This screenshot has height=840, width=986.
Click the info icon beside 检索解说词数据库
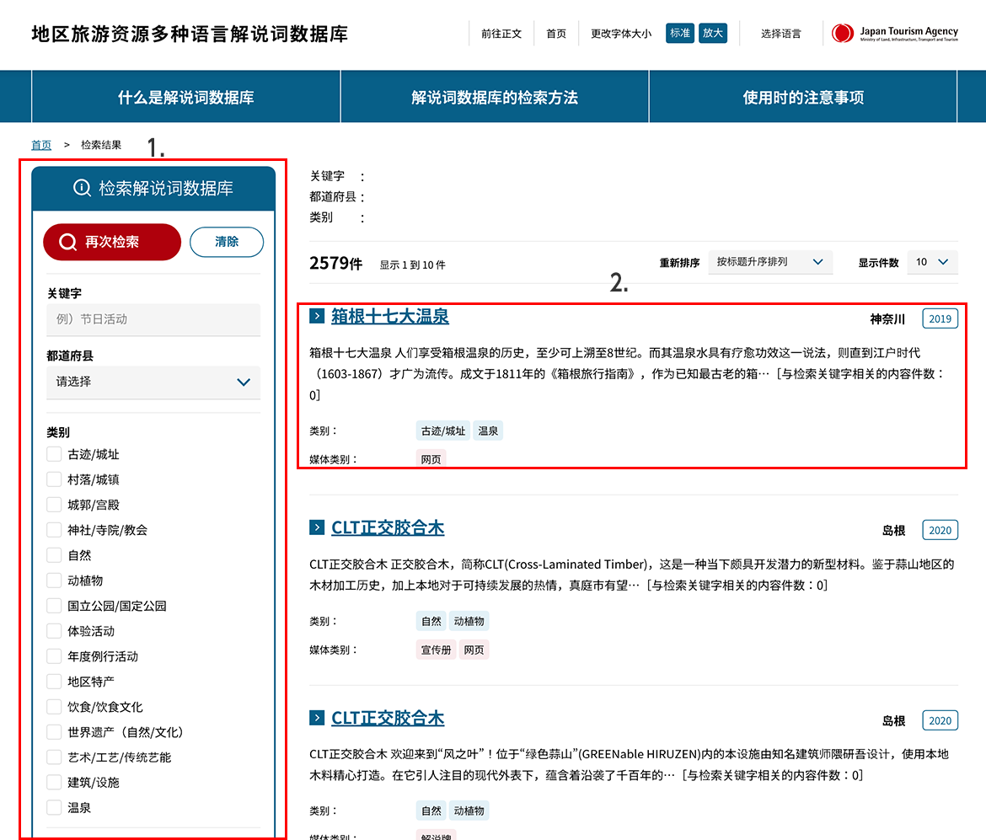tap(82, 187)
